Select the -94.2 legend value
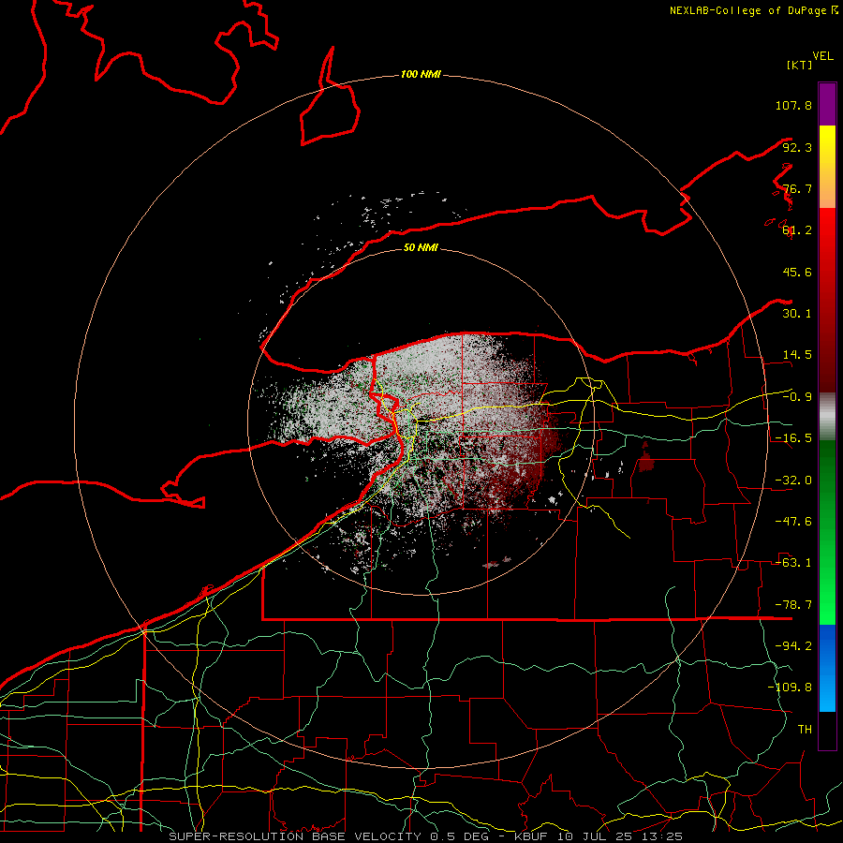The height and width of the screenshot is (843, 843). tap(793, 645)
